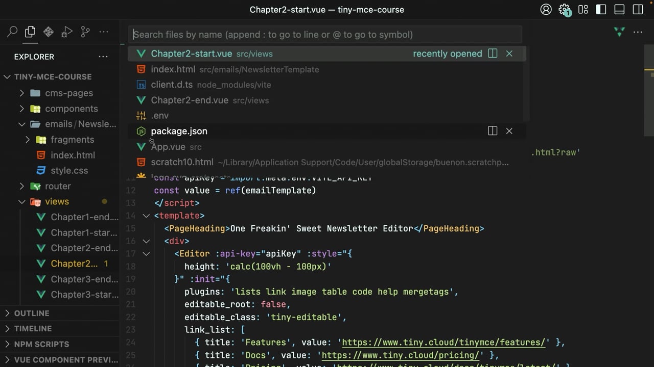654x367 pixels.
Task: Collapse the views folder
Action: 21,202
